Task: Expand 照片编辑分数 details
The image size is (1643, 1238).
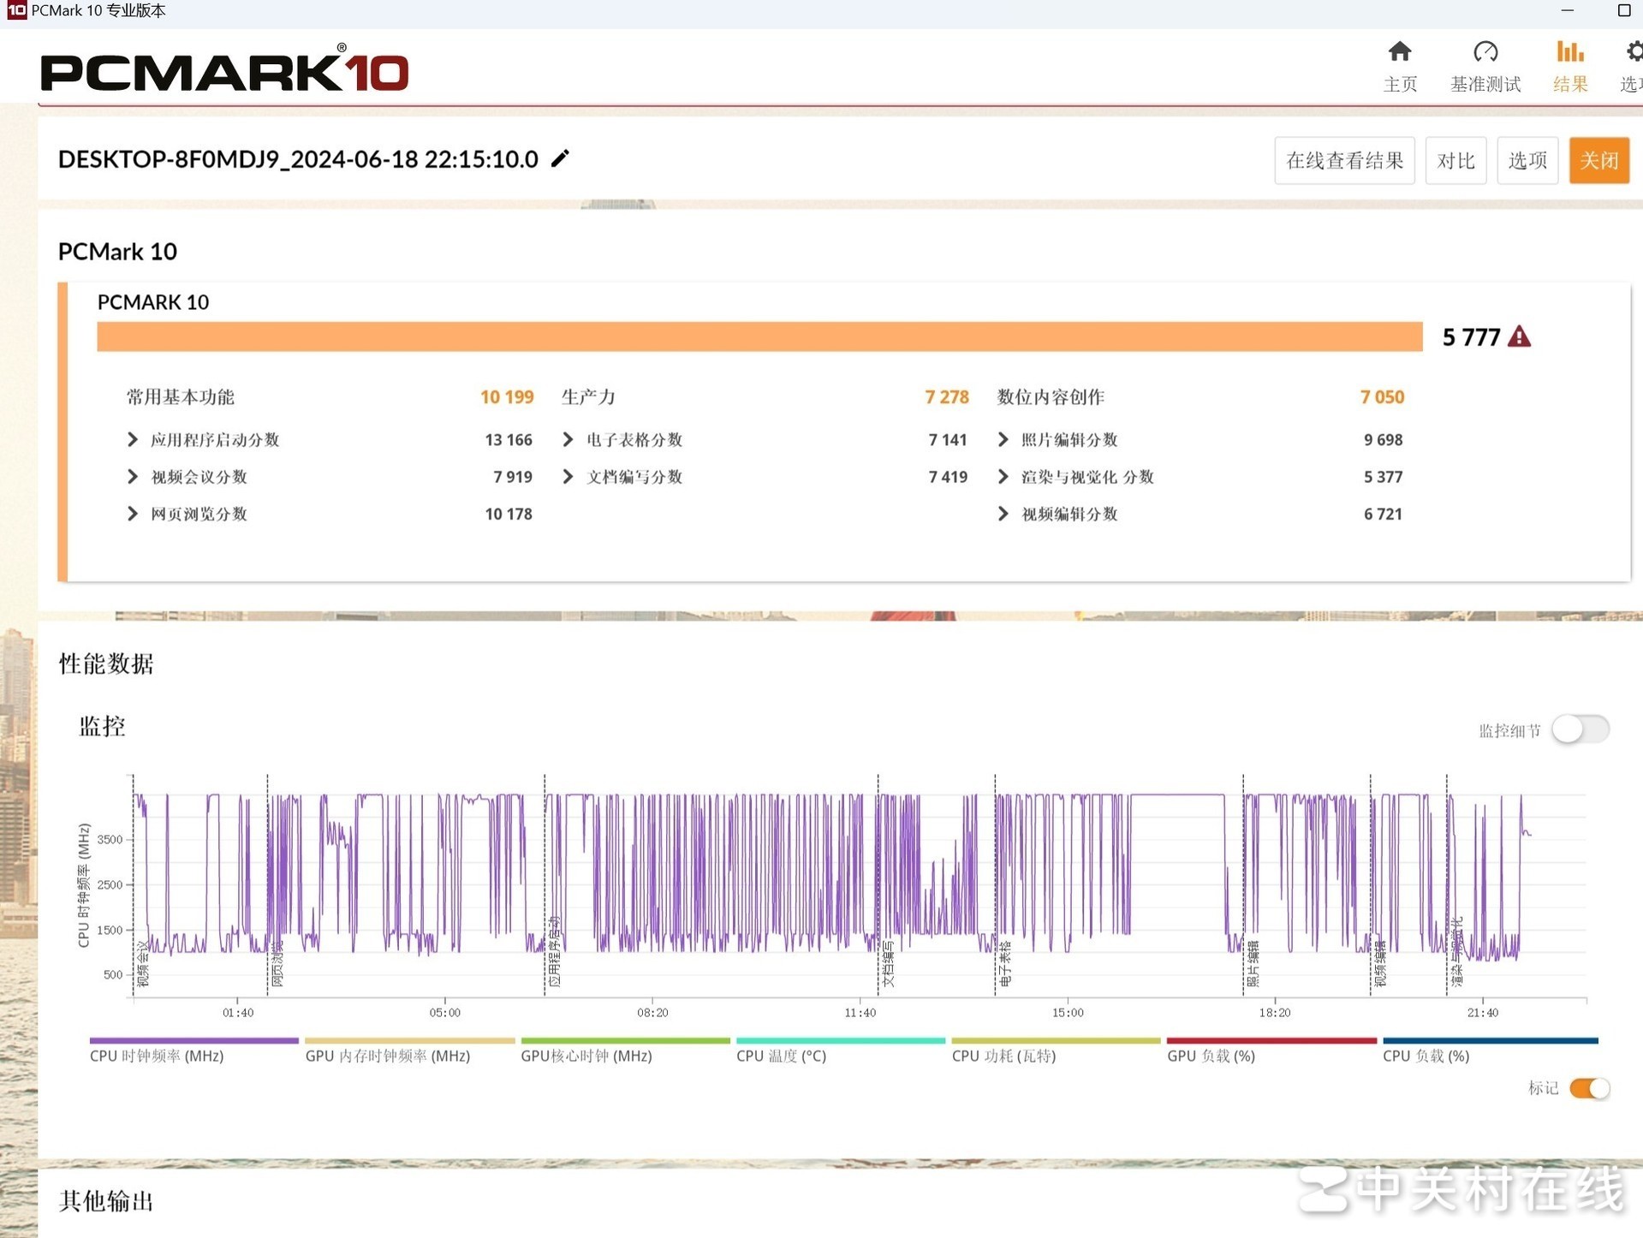Action: [x=1003, y=439]
